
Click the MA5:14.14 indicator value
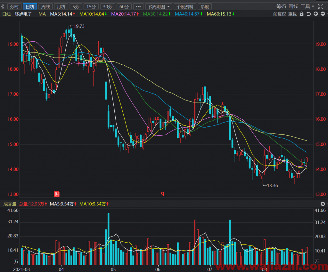(62, 14)
